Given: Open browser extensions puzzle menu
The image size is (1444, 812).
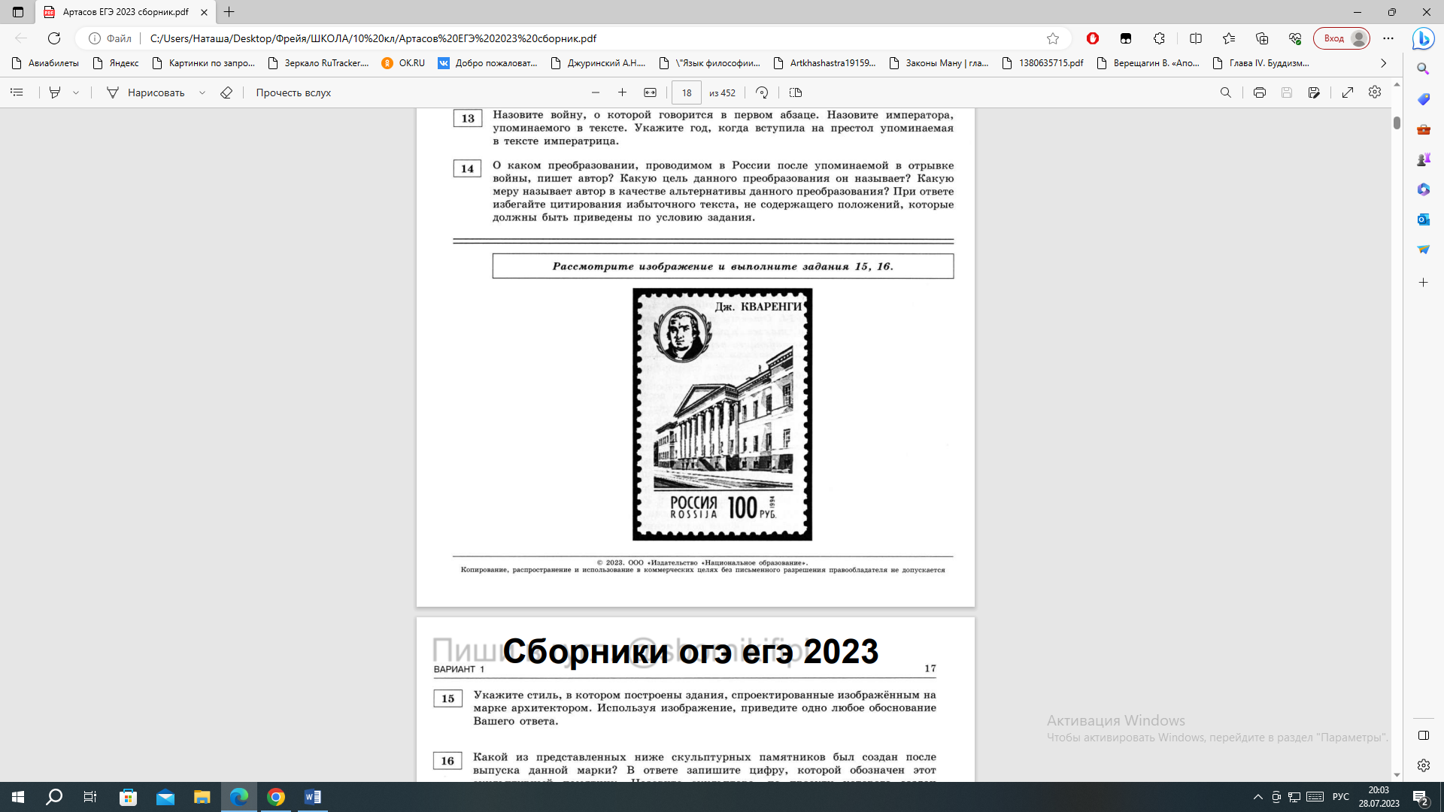Looking at the screenshot, I should pyautogui.click(x=1159, y=38).
